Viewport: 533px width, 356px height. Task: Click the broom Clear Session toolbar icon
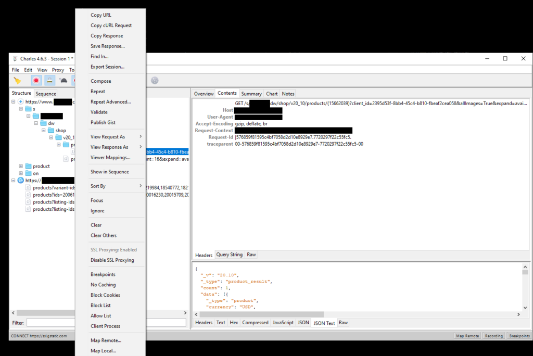click(x=17, y=81)
